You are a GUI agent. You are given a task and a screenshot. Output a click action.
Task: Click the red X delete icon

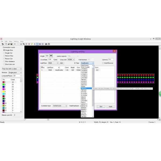[x=29, y=44]
